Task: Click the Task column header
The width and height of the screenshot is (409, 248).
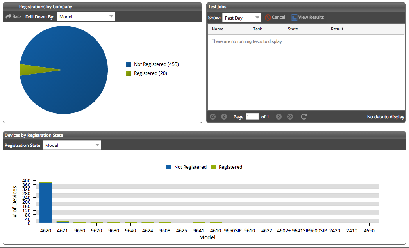Action: coord(258,29)
